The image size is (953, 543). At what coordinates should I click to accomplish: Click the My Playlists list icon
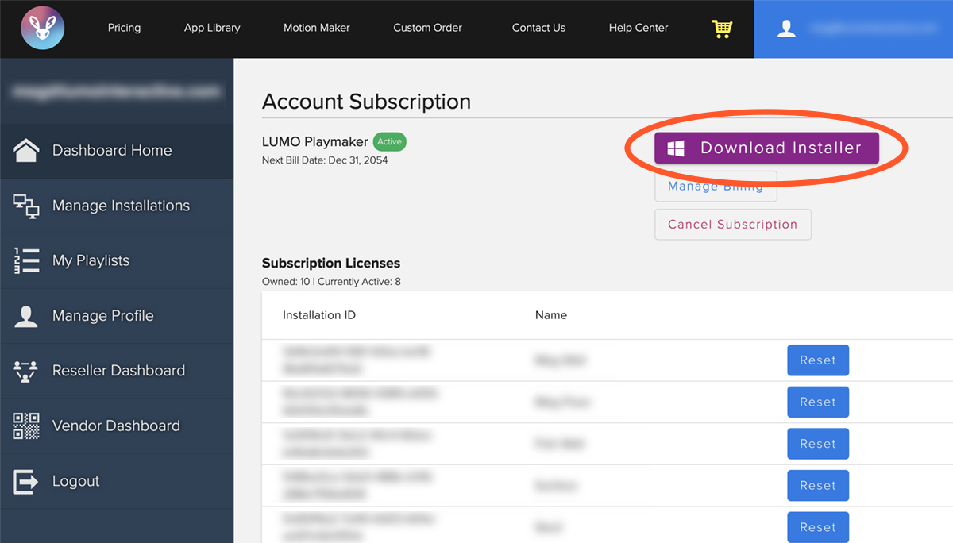coord(26,260)
